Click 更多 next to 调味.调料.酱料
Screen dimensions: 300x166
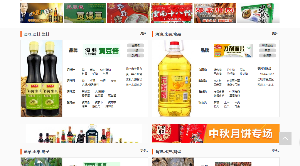tap(144, 33)
